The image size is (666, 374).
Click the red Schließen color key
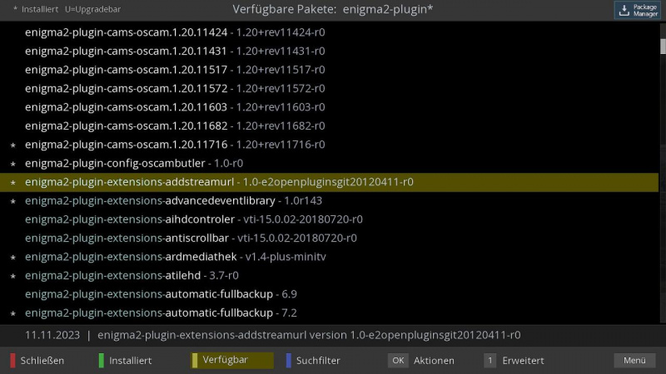[12, 361]
